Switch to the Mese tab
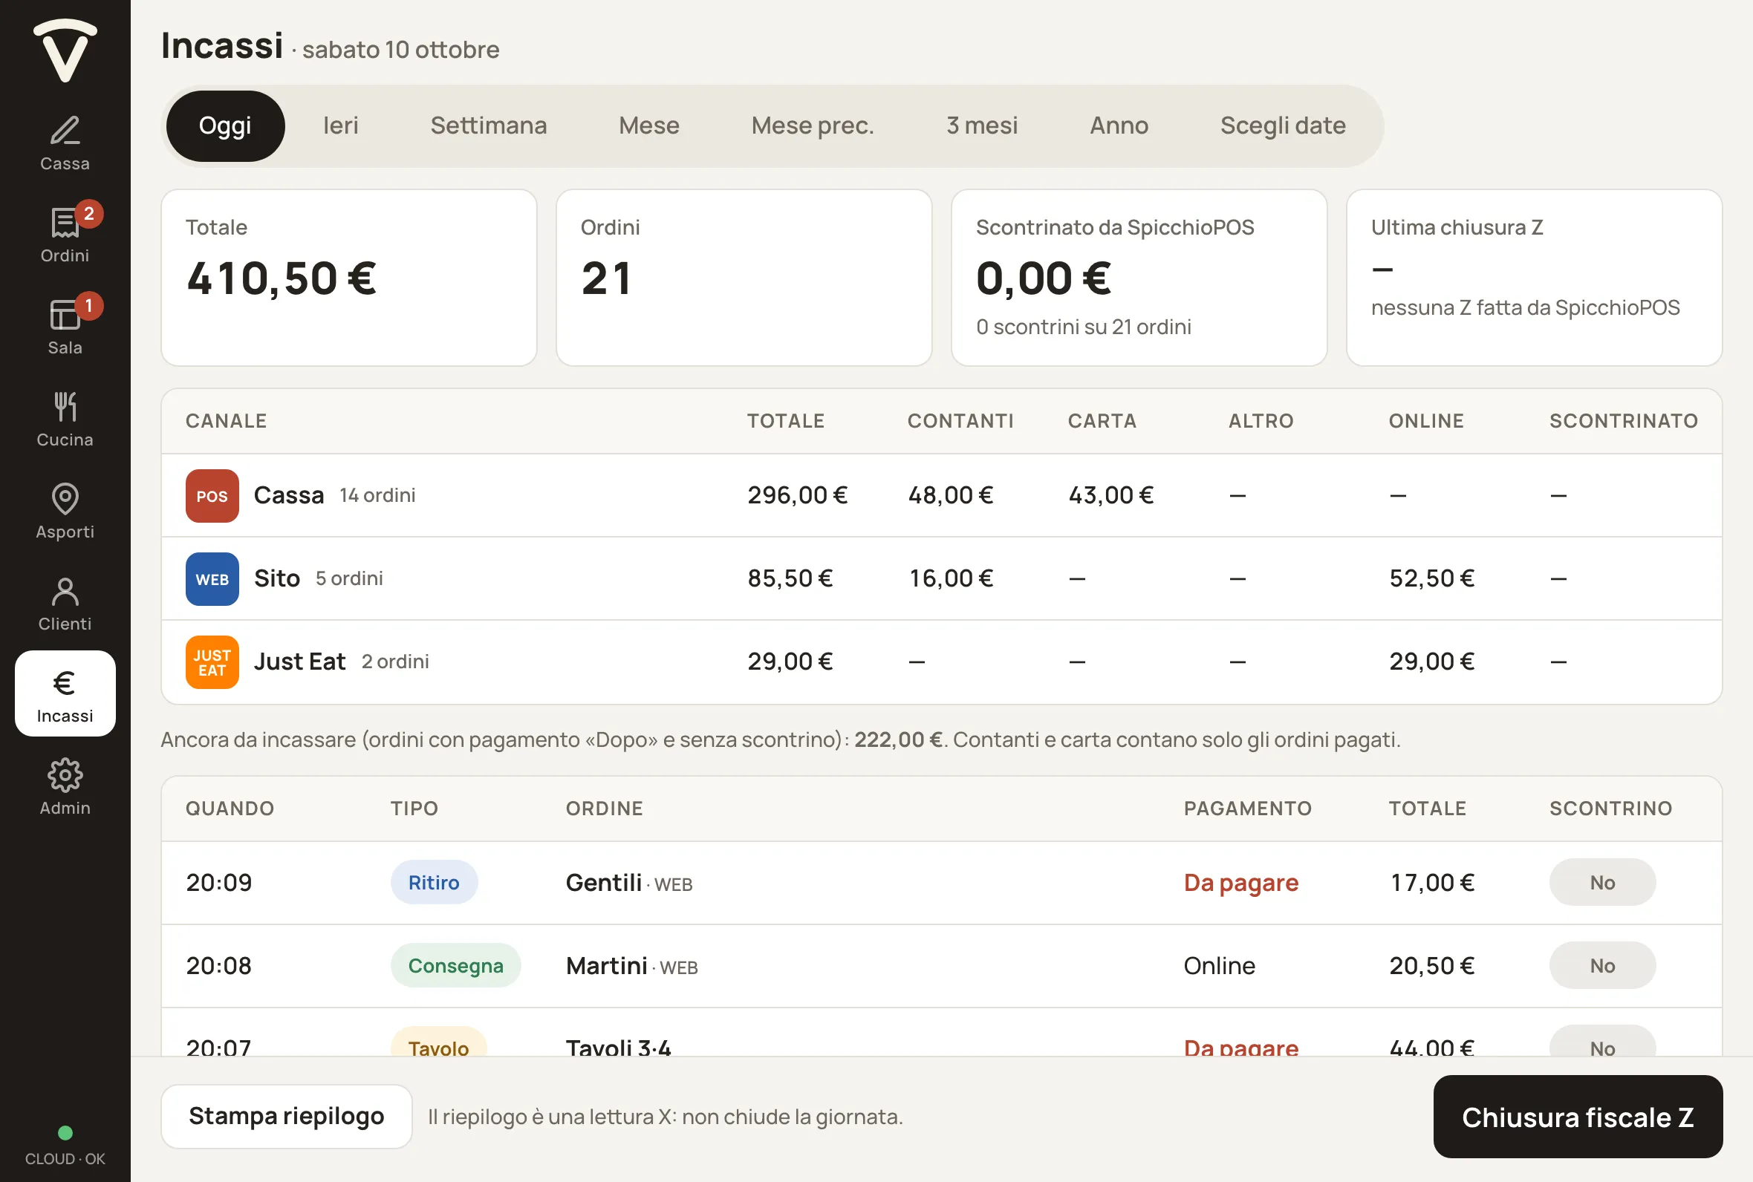Screen dimensions: 1753x1182 click(x=649, y=126)
